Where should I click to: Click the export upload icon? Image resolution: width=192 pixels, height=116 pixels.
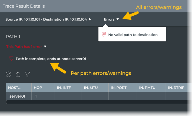pyautogui.click(x=18, y=74)
